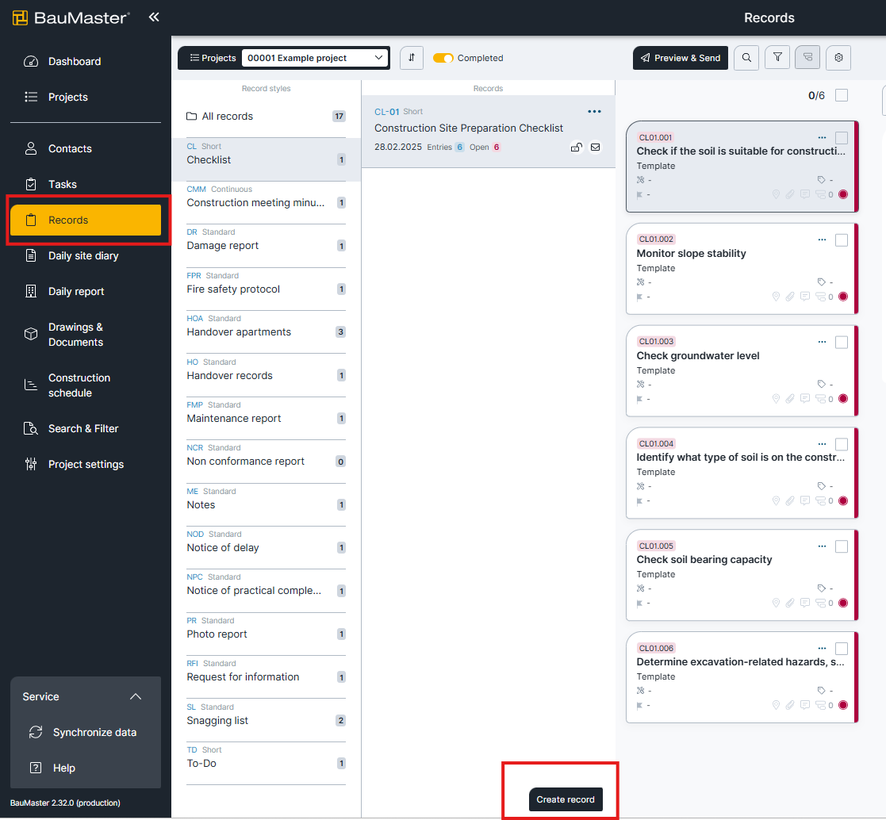Click the Preview & Send button
886x820 pixels.
681,58
